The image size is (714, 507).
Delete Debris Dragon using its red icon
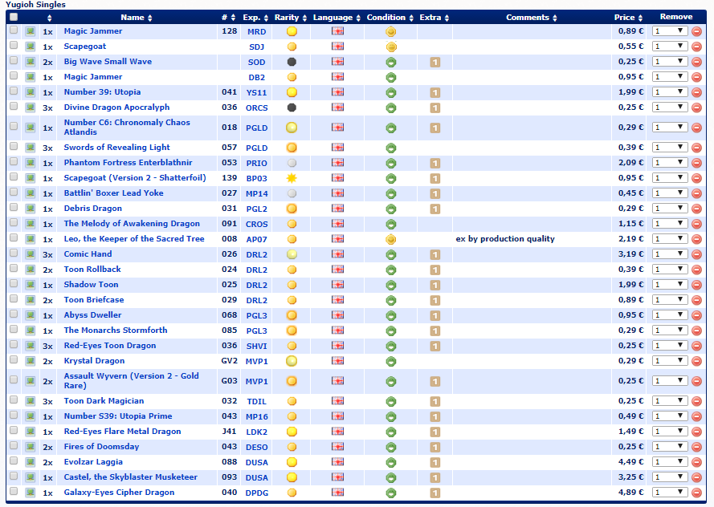click(696, 209)
